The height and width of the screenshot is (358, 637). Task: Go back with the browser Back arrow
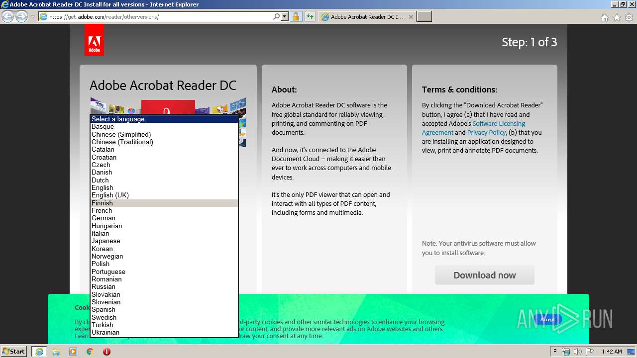click(x=8, y=17)
